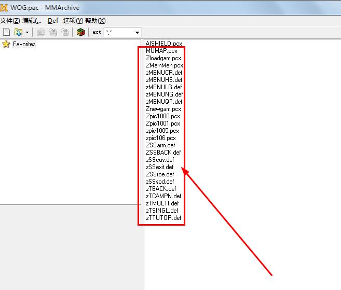Select file Zpic1000.pcx
Image resolution: width=341 pixels, height=290 pixels.
click(162, 116)
